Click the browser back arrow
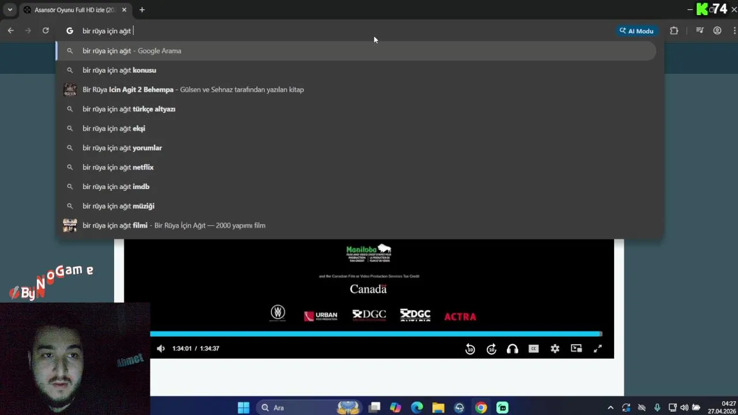738x415 pixels. 10,31
